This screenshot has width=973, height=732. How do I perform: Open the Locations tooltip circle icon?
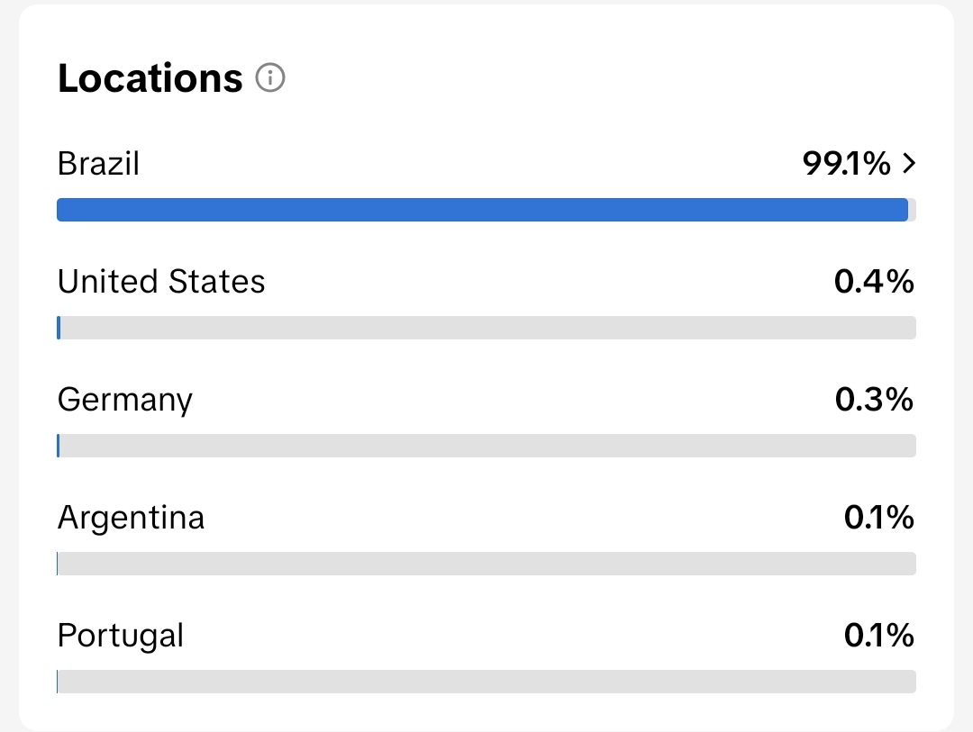click(x=269, y=78)
